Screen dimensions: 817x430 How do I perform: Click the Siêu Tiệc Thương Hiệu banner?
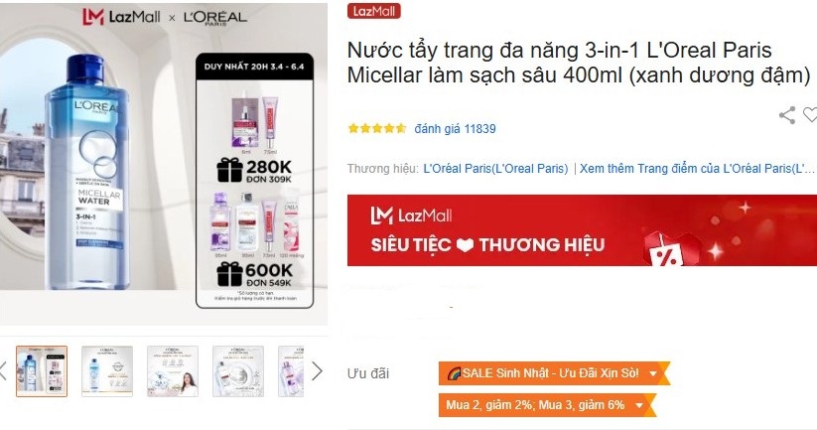[582, 230]
